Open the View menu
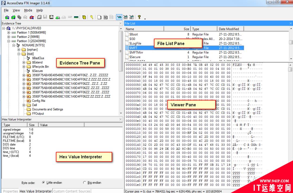Viewport: 293px width, 193px height. [16, 10]
